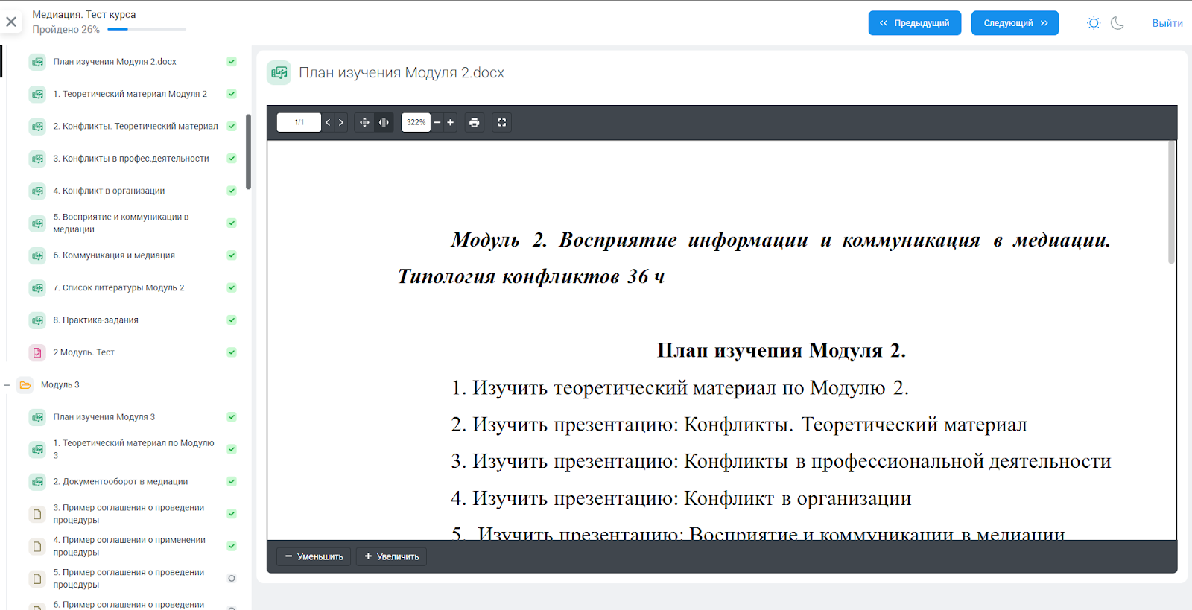1192x610 pixels.
Task: Click the green checkmark for 'План изучения Модуля 2.docx'
Action: 232,62
